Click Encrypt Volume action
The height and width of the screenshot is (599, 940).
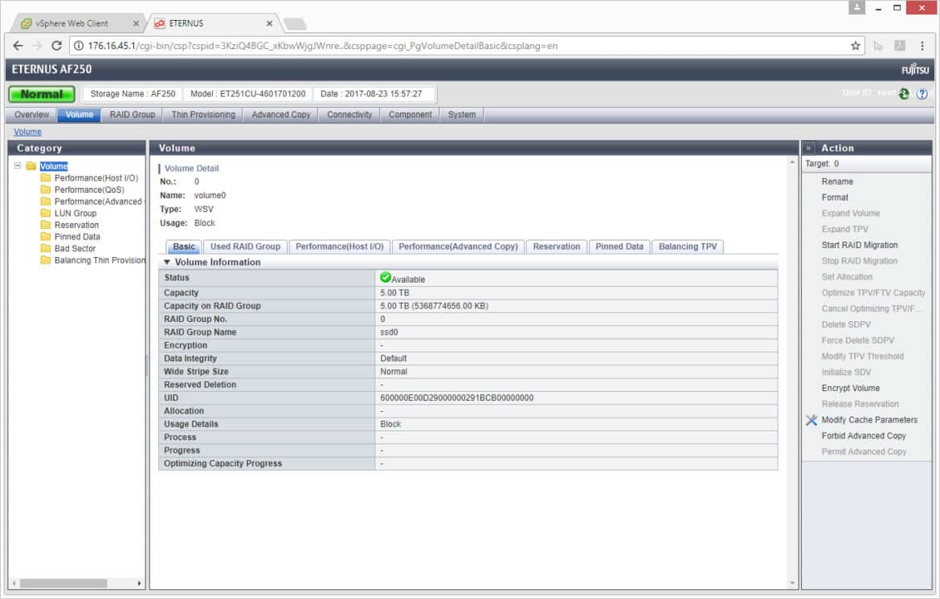(851, 388)
